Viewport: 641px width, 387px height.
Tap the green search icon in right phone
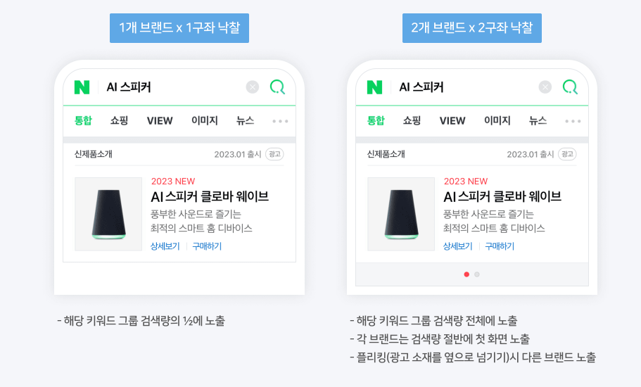570,87
